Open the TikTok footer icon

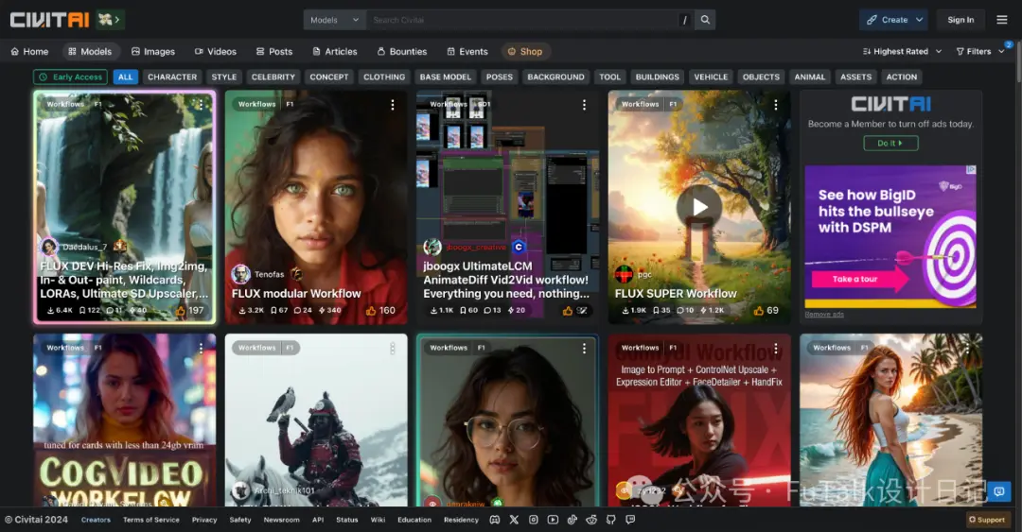[573, 520]
